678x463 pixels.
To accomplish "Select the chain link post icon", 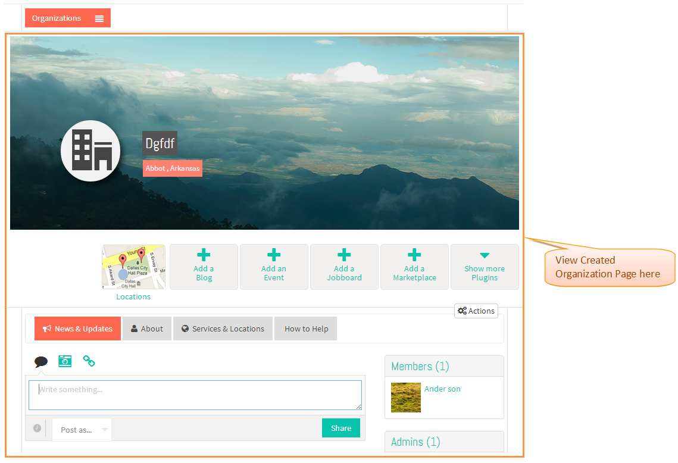I will pos(89,361).
